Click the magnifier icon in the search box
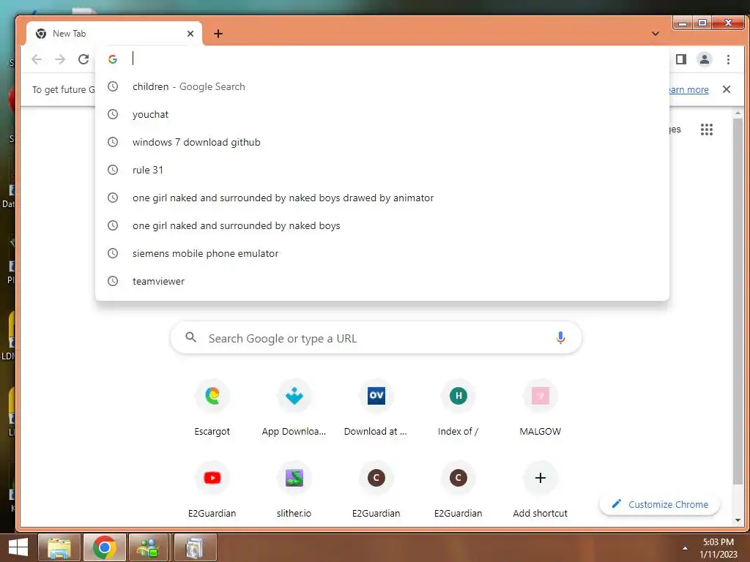 [191, 337]
